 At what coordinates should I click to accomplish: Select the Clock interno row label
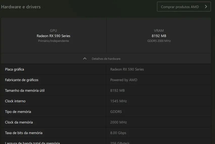tap(15, 101)
